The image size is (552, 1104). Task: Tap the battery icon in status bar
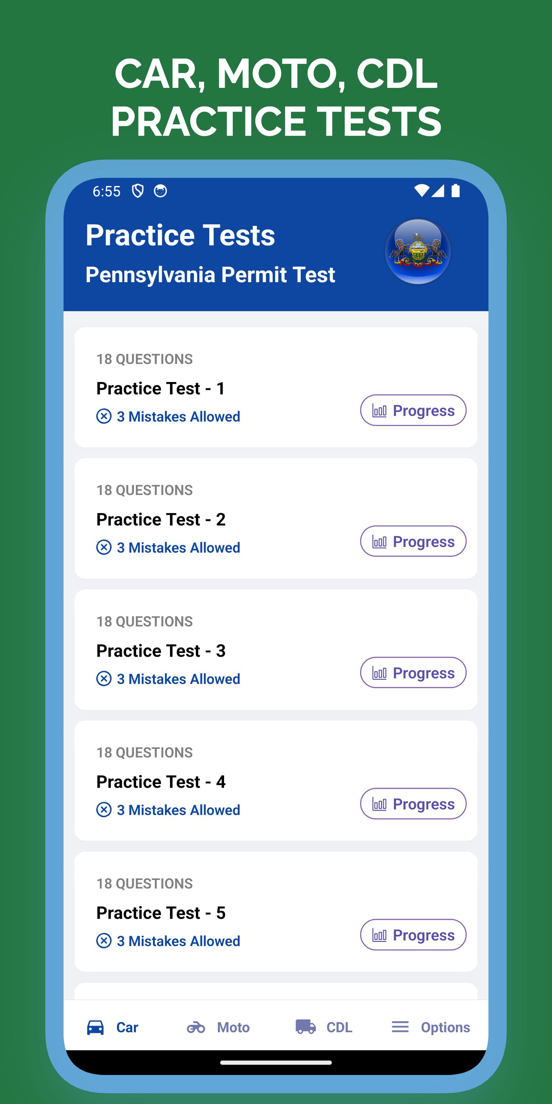[x=455, y=191]
